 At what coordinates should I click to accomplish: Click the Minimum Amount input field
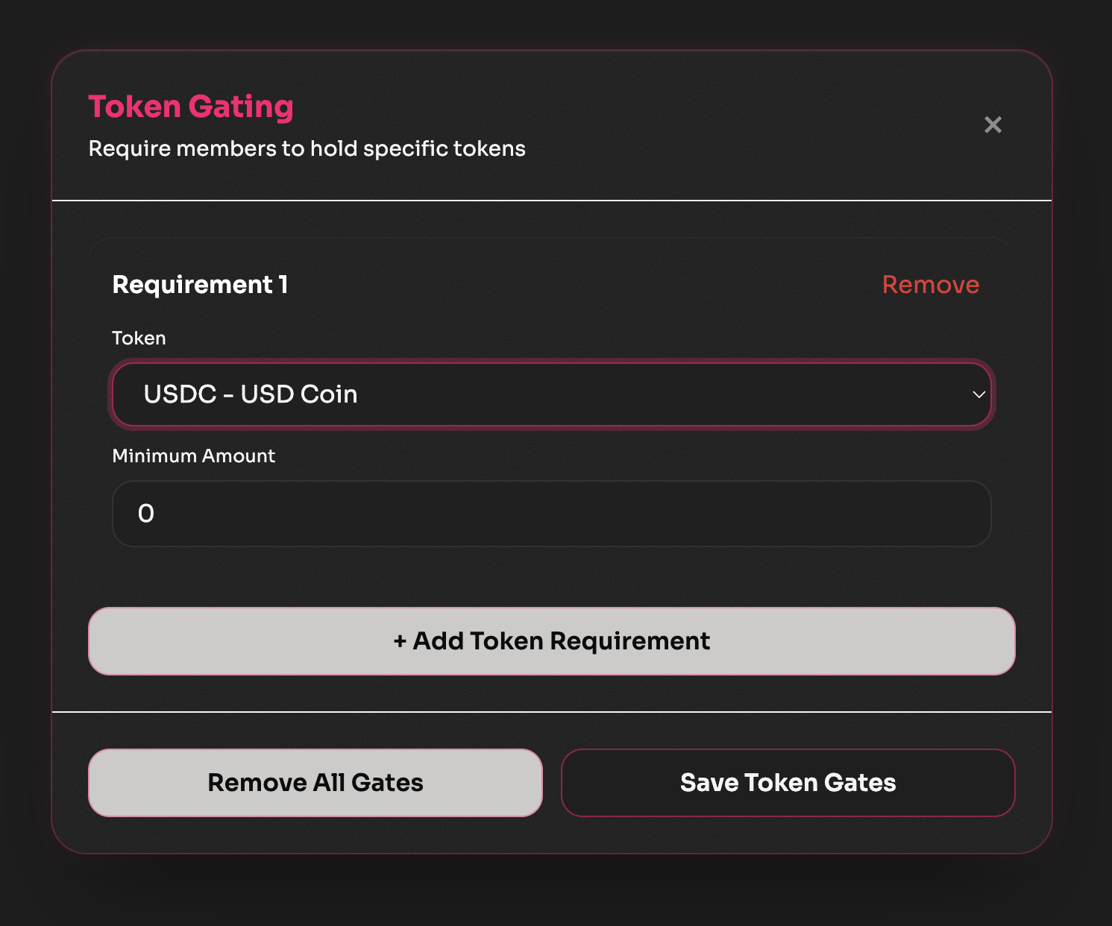tap(552, 514)
